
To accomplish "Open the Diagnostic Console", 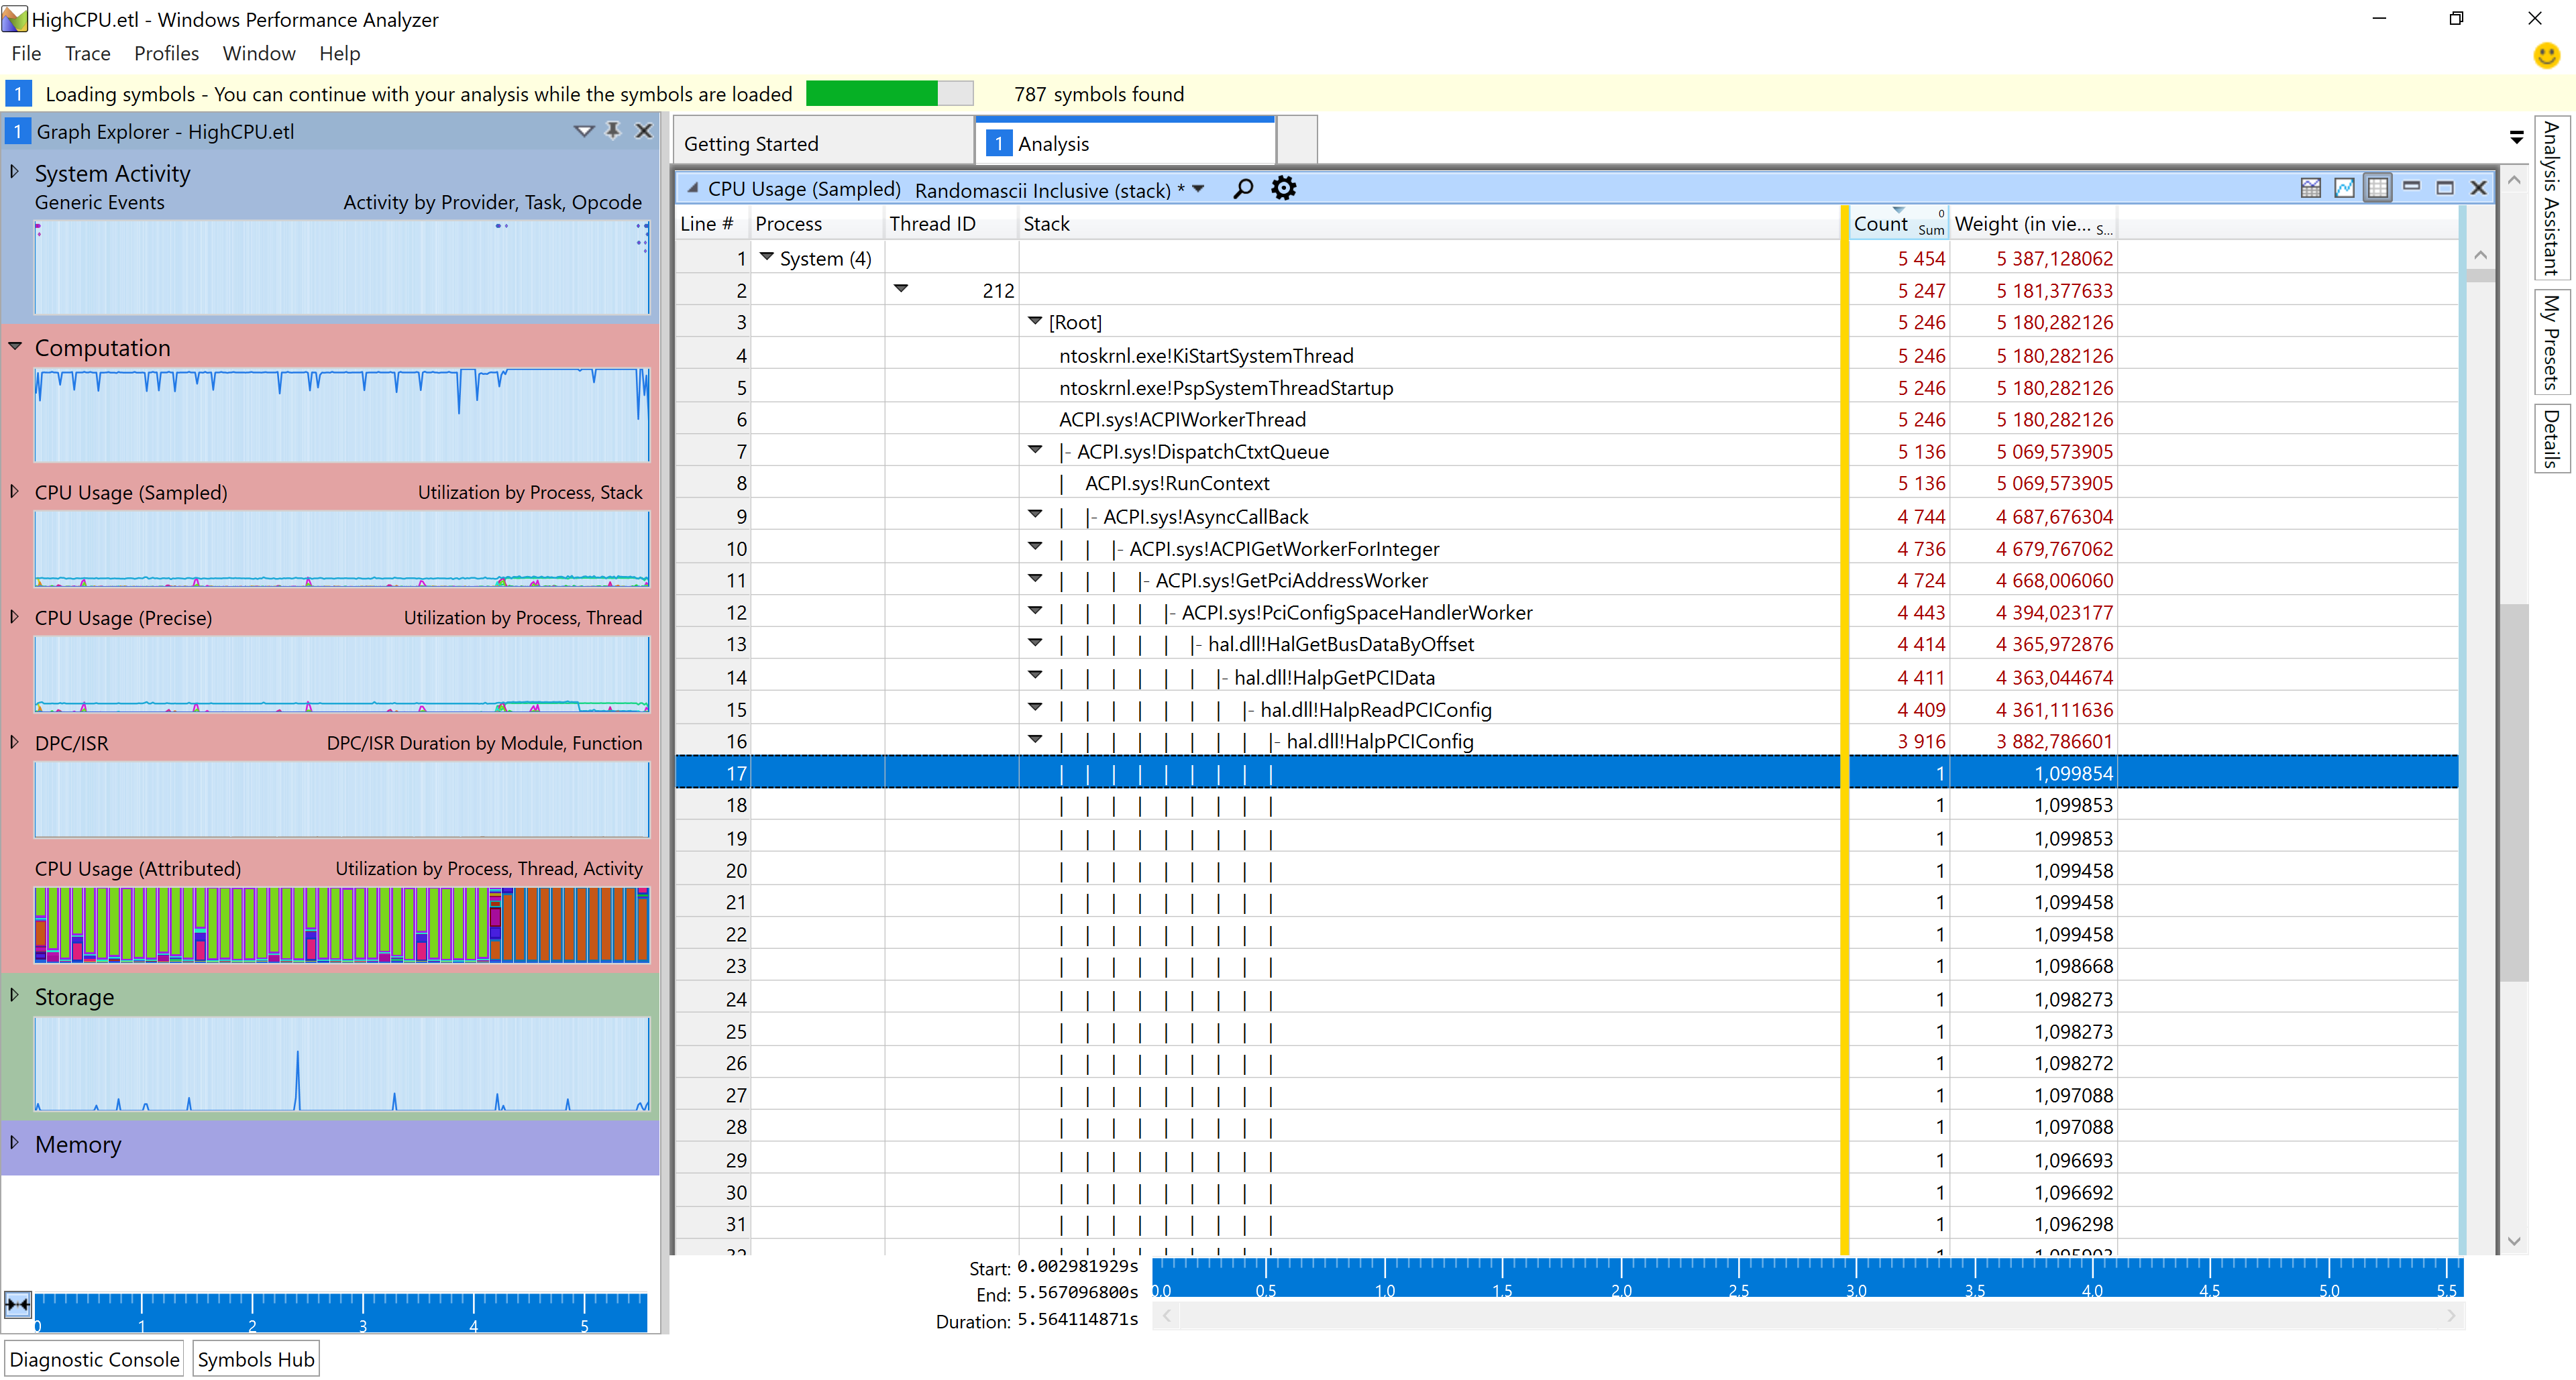I will tap(95, 1359).
